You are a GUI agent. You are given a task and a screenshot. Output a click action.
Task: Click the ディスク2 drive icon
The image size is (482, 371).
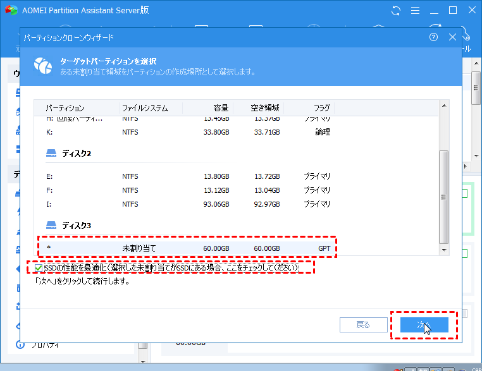(51, 153)
